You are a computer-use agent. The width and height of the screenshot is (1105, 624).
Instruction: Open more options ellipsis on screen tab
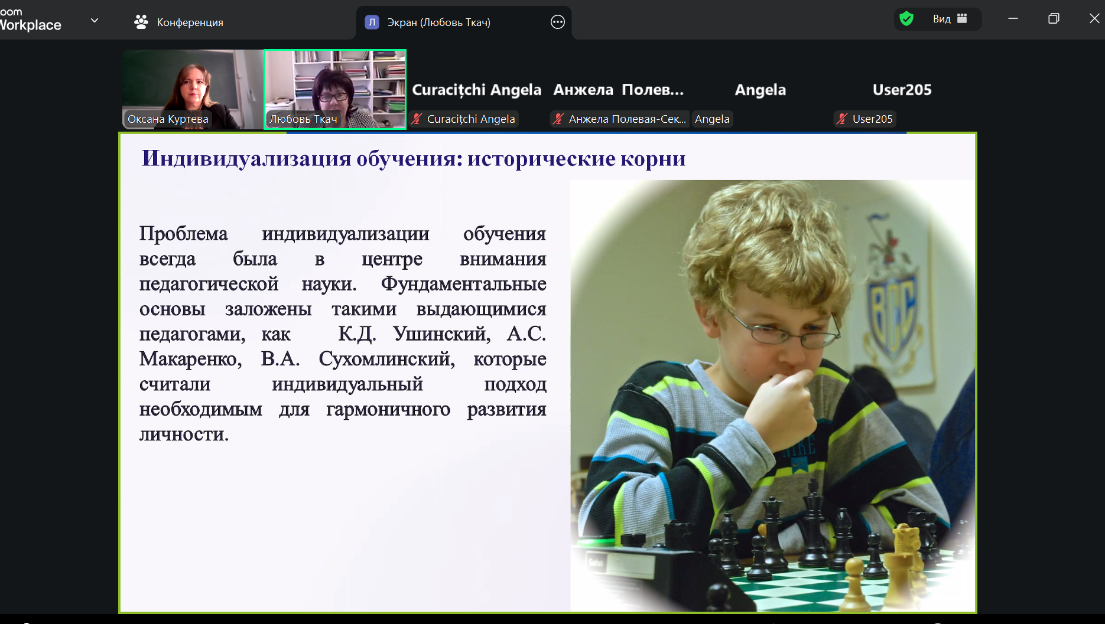click(x=557, y=22)
